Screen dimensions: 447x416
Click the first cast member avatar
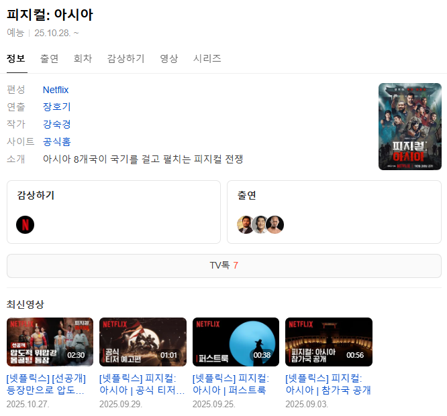coord(246,224)
